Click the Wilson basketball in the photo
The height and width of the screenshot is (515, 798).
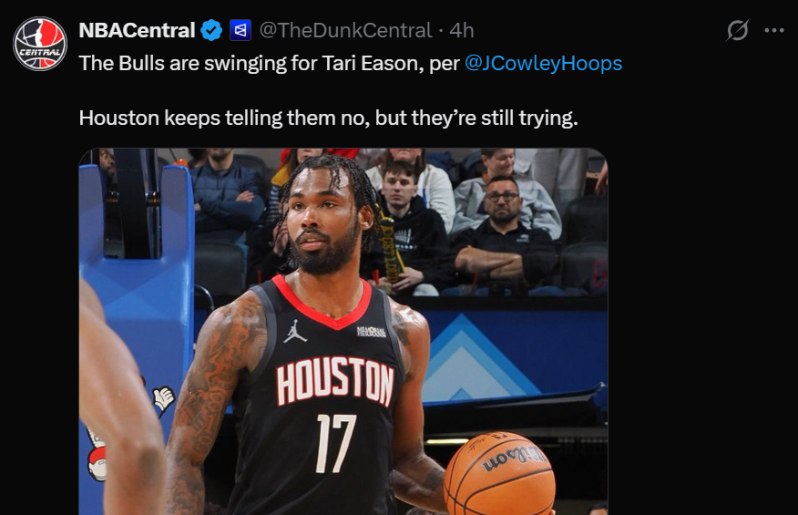pos(499,474)
